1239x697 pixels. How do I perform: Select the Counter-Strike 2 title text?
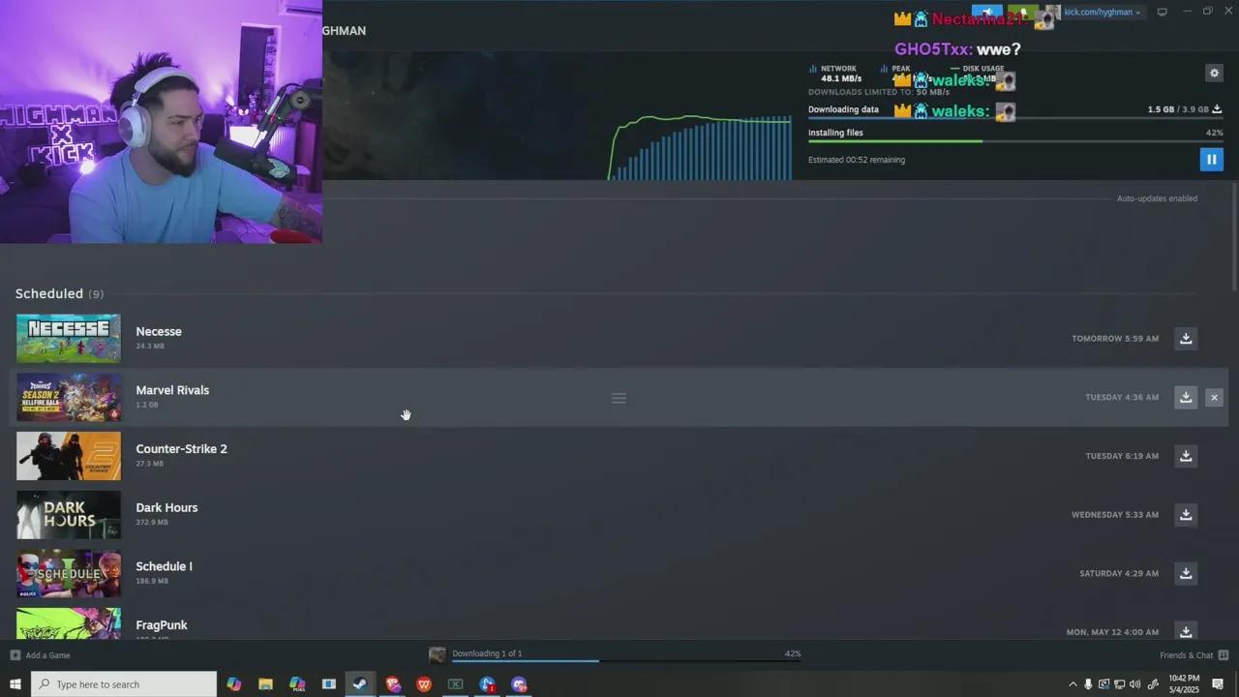pos(181,448)
